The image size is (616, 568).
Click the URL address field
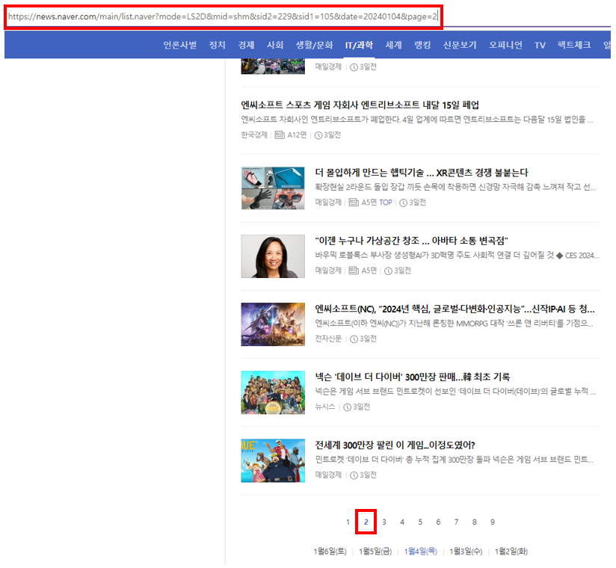223,17
